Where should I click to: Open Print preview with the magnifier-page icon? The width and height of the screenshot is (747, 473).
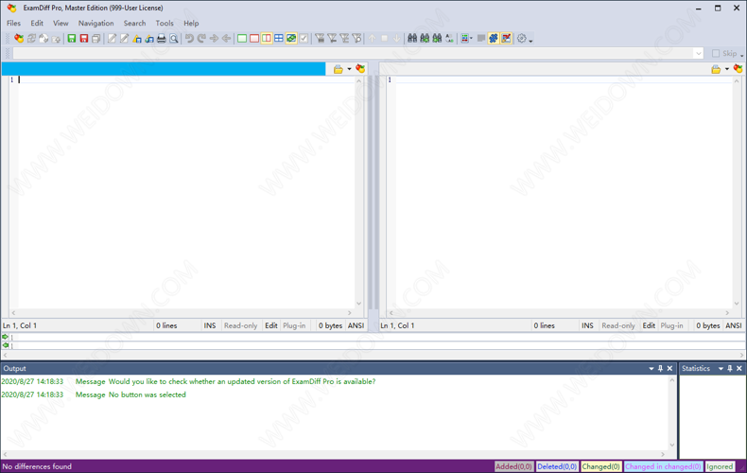point(174,39)
